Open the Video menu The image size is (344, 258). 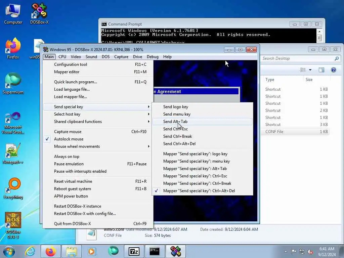tap(76, 57)
